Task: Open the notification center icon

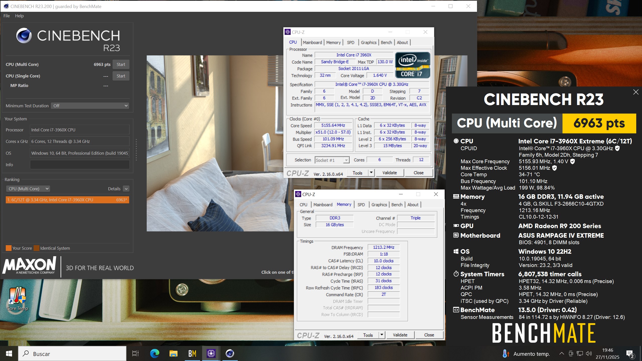Action: click(630, 354)
